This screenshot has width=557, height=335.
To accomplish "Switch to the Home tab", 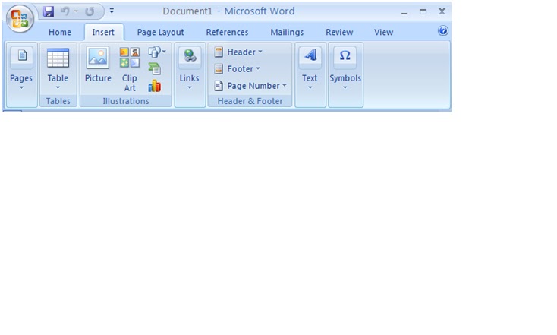I will coord(60,32).
